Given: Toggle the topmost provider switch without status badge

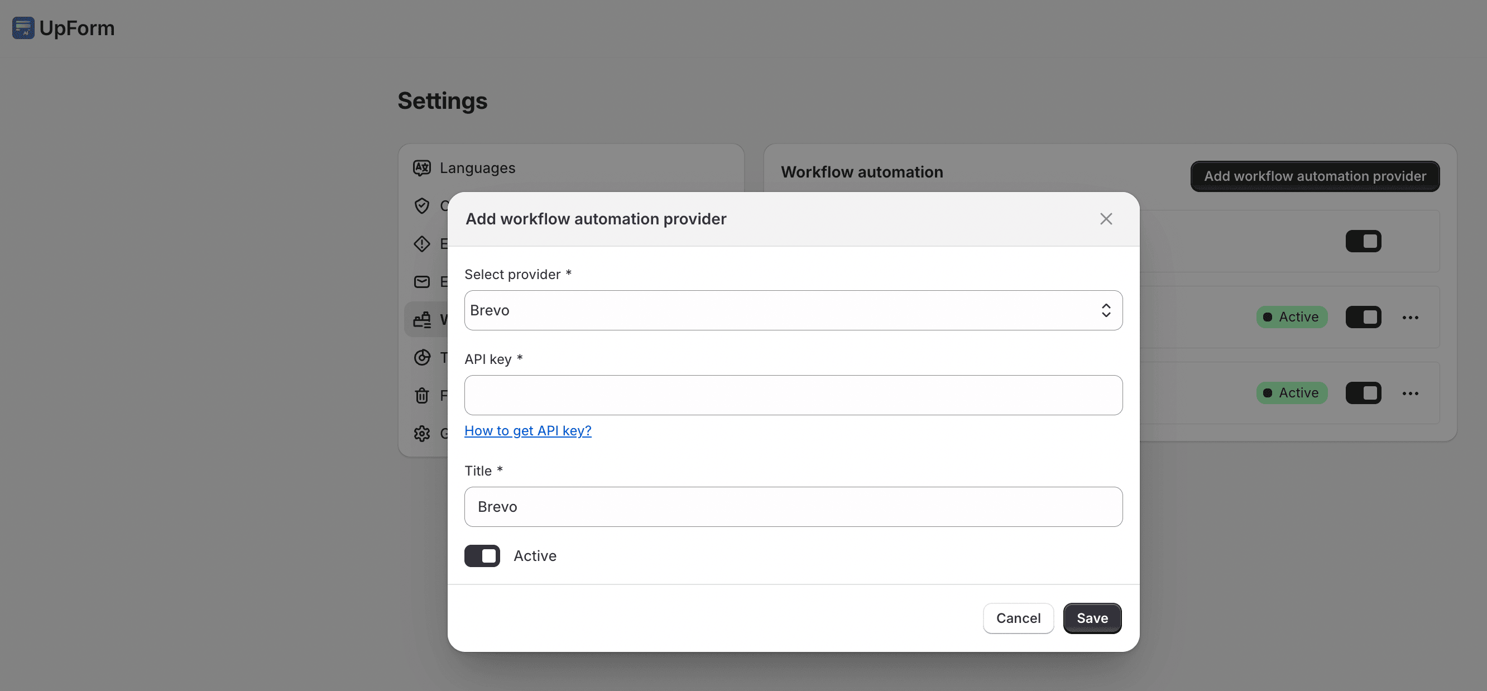Looking at the screenshot, I should [x=1363, y=241].
